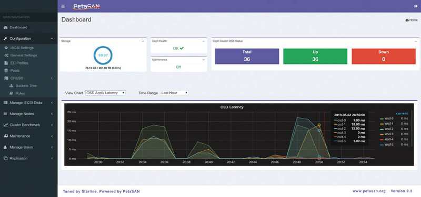421x197 pixels.
Task: Click the CRUSH map icon
Action: [6, 78]
